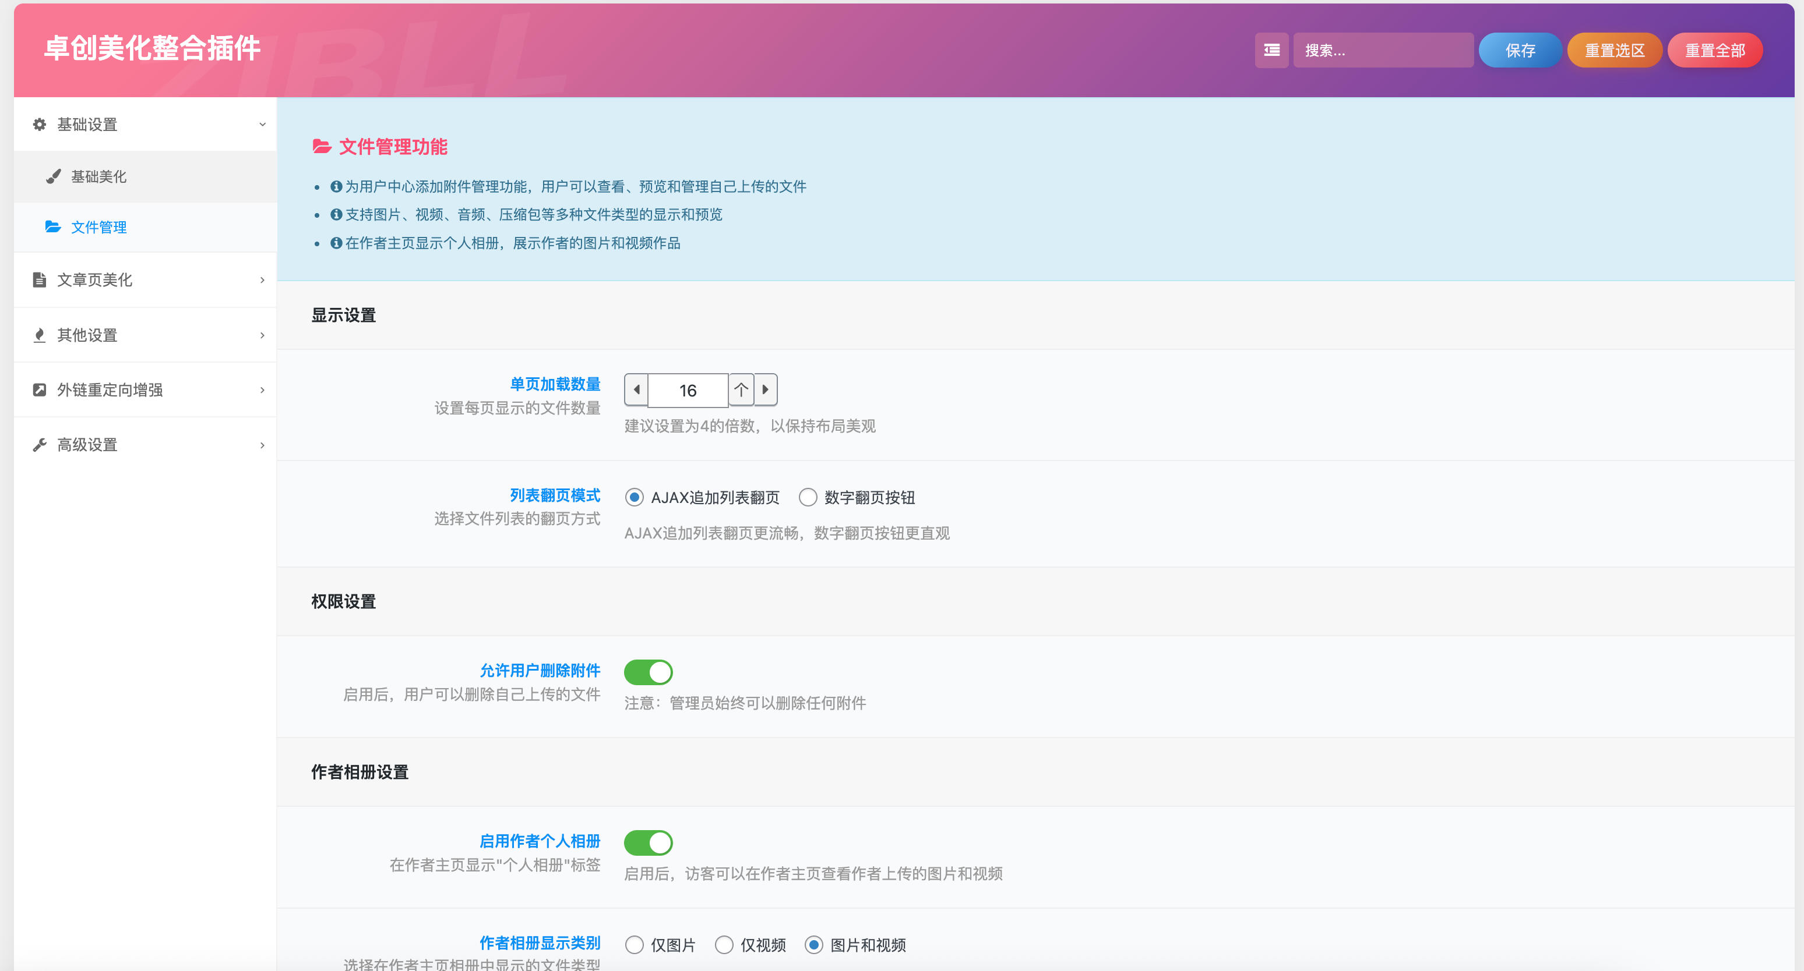Click the external link icon beside 外链重定向增强
Screen dimensions: 1804x971
point(40,389)
